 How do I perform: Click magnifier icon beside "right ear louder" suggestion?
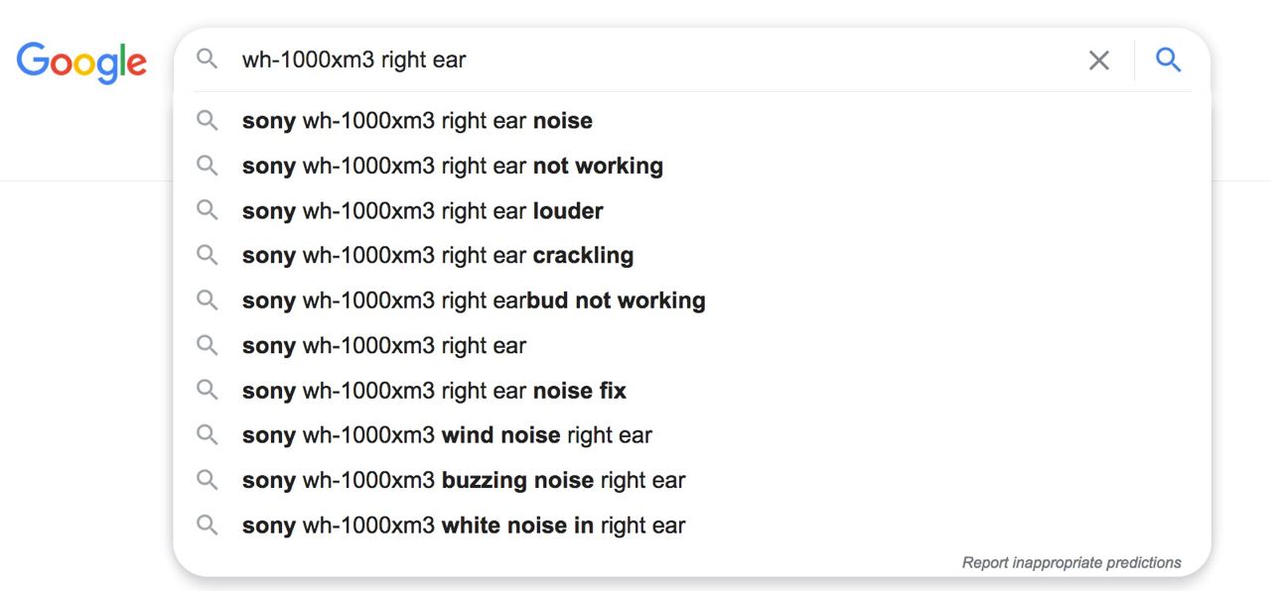pyautogui.click(x=207, y=210)
